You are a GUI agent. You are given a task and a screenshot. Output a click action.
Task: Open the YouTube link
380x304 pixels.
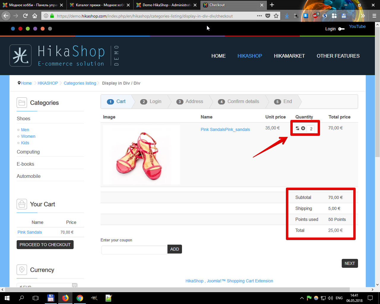(x=357, y=26)
